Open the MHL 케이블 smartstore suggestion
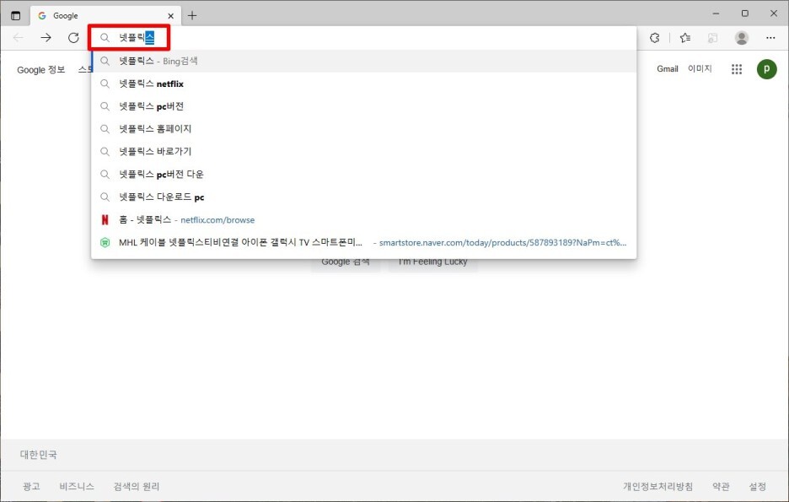The height and width of the screenshot is (502, 789). coord(364,242)
